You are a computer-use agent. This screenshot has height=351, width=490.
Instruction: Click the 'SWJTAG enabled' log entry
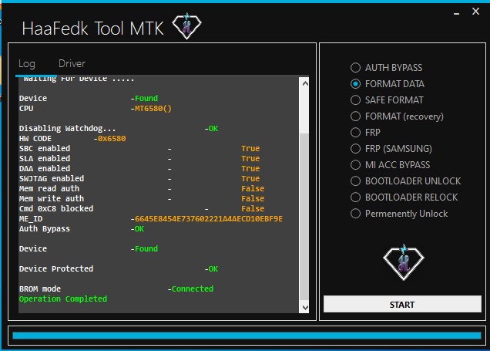click(x=52, y=179)
